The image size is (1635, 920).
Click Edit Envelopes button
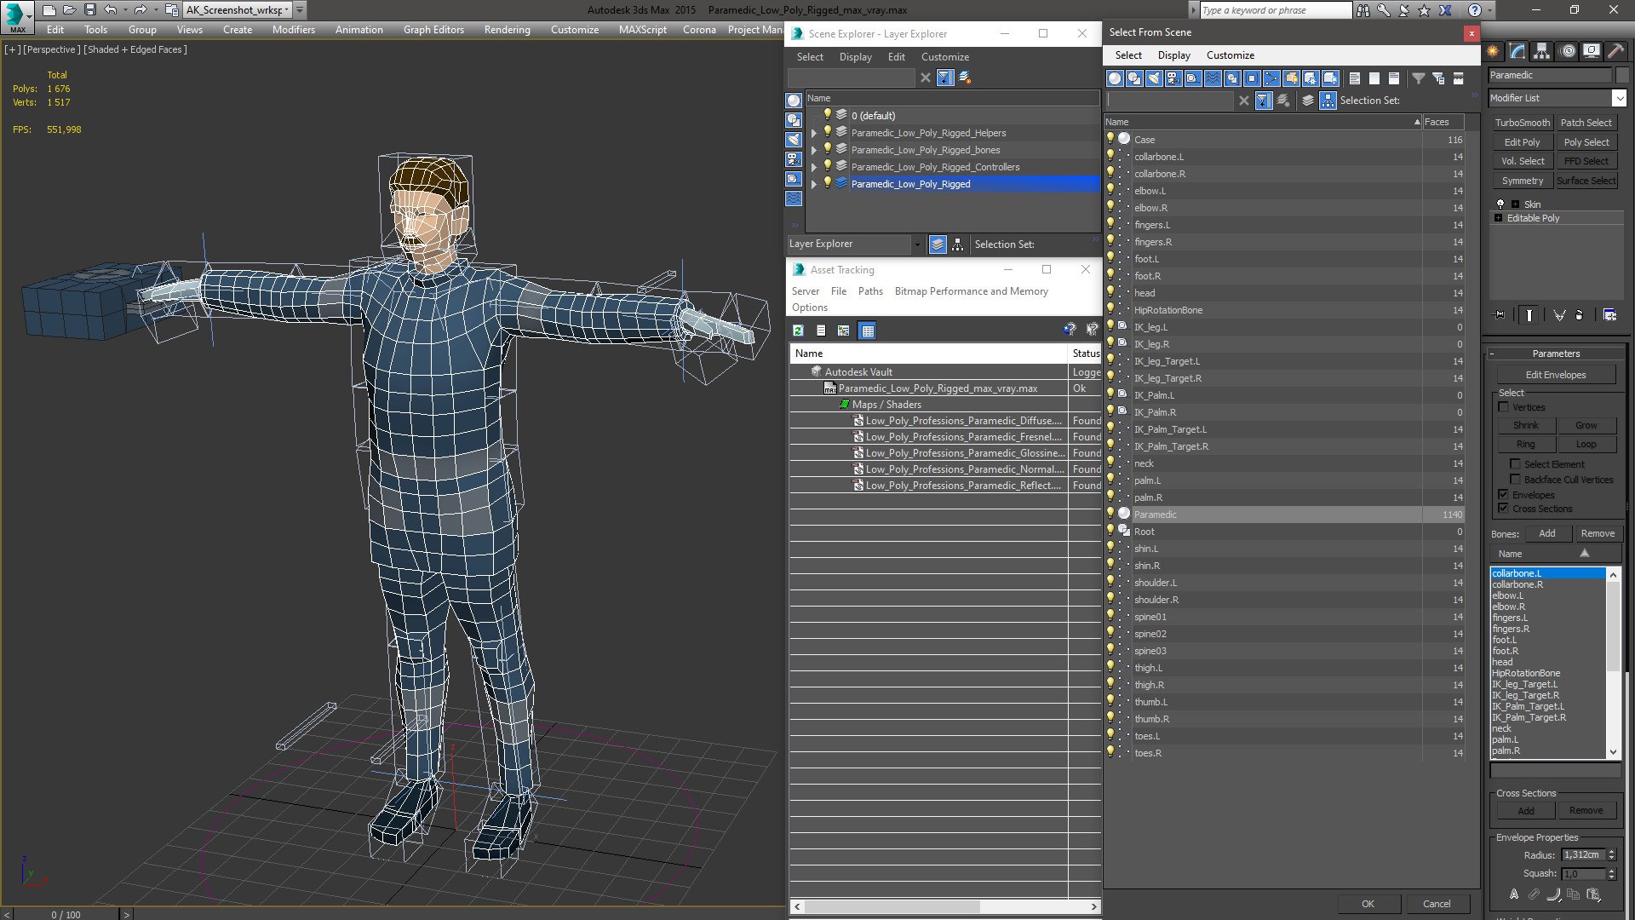[1556, 375]
